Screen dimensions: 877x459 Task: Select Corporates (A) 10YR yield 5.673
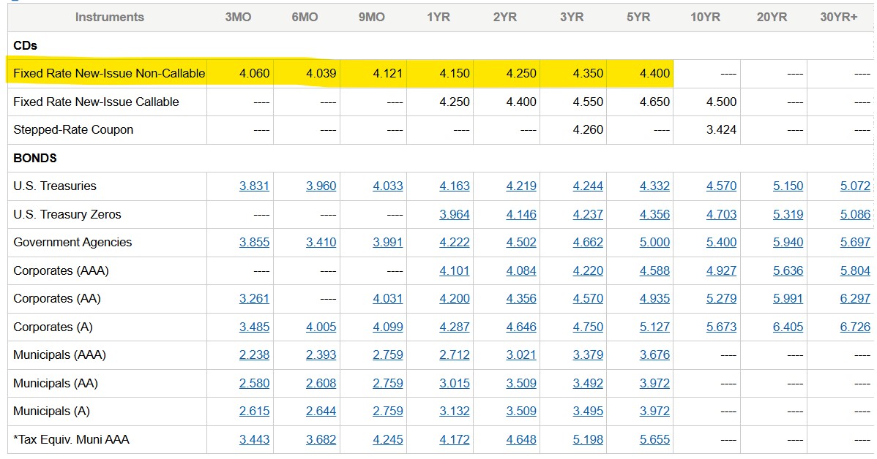[x=722, y=327]
